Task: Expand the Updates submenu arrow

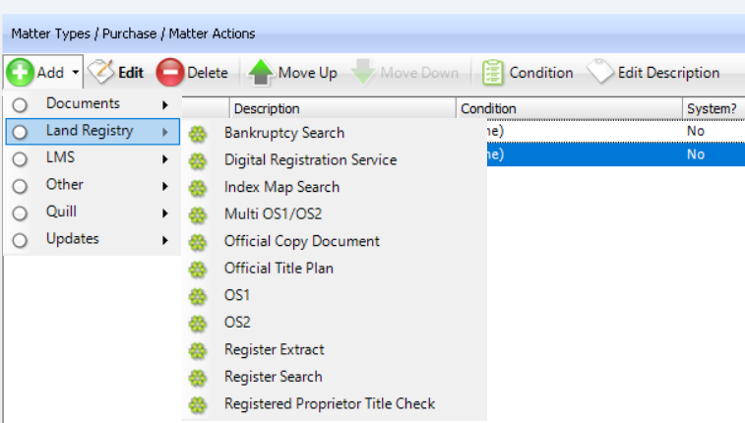Action: (165, 239)
